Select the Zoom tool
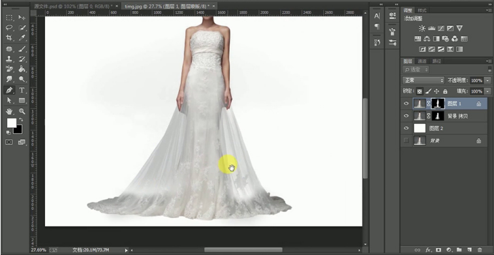Image resolution: width=494 pixels, height=255 pixels. [x=22, y=111]
